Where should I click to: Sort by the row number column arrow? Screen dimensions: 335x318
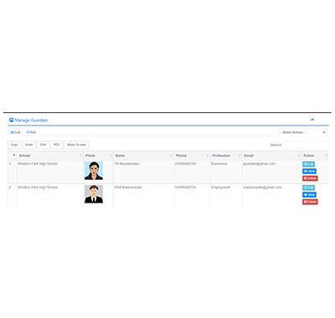[14, 155]
